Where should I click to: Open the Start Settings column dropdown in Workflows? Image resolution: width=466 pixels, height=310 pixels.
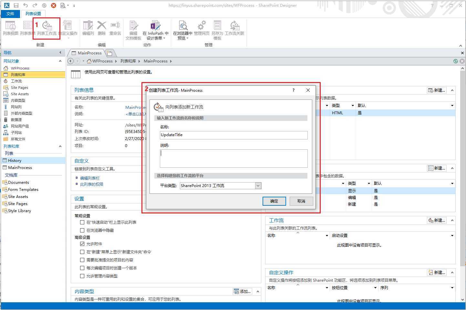[452, 235]
